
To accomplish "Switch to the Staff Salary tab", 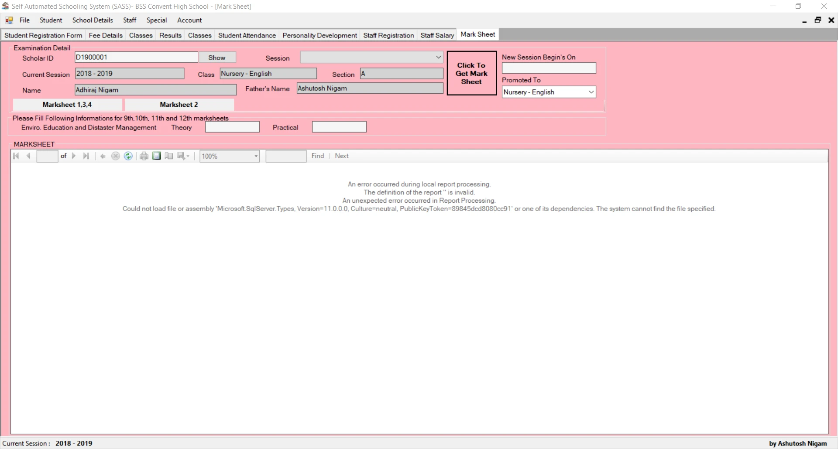I will [437, 35].
